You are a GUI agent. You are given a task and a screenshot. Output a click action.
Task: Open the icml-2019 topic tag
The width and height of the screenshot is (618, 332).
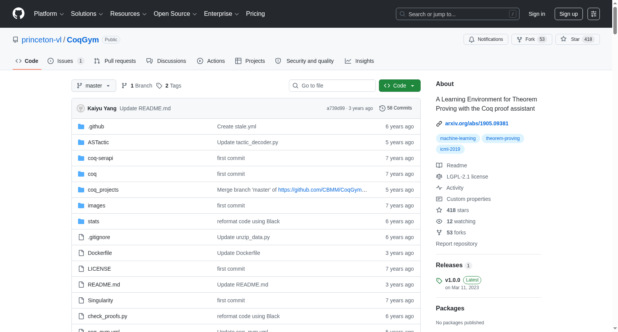coord(450,149)
